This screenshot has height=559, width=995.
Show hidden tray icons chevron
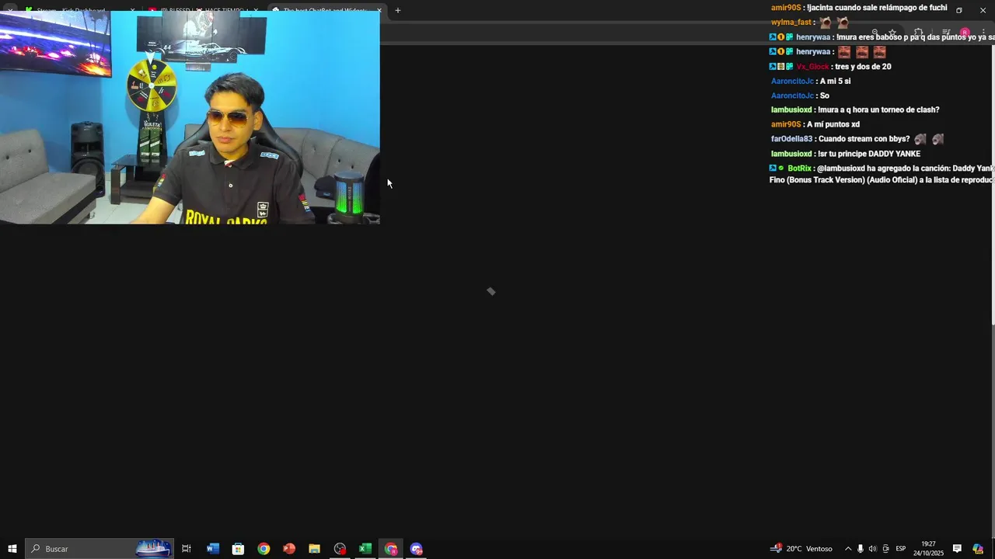(848, 549)
